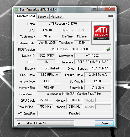This screenshot has height=137, width=130.
Task: Click the Bus Interface field
Action: tap(93, 62)
